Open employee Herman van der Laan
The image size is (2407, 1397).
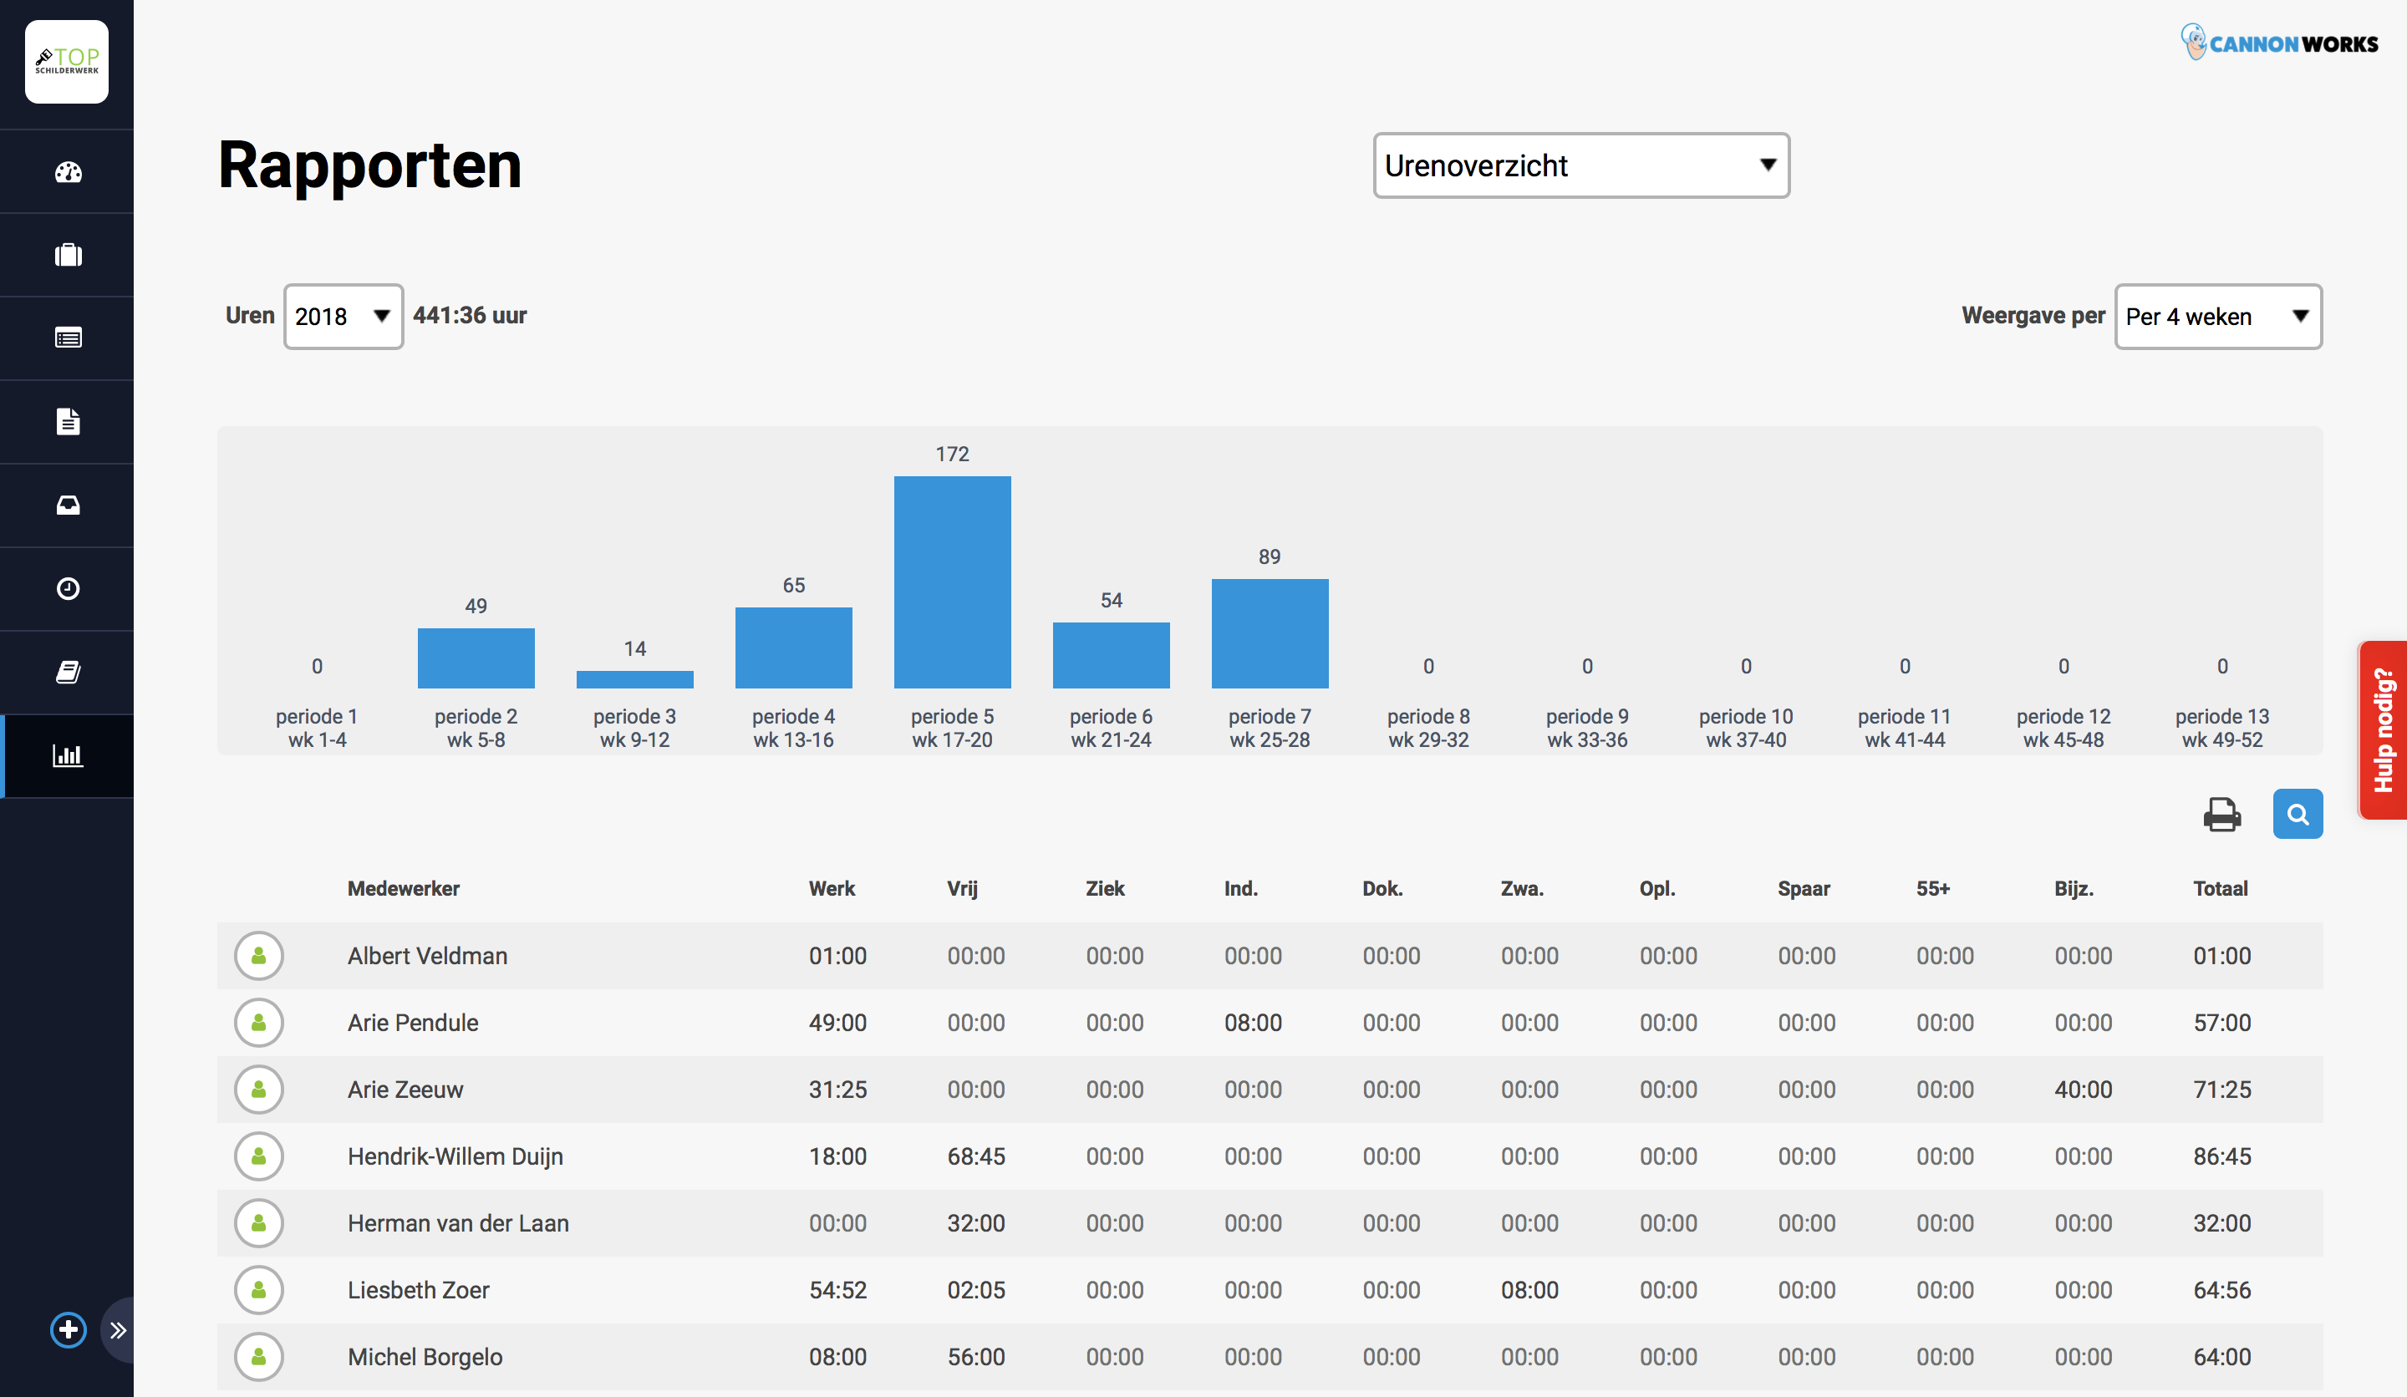click(x=457, y=1223)
